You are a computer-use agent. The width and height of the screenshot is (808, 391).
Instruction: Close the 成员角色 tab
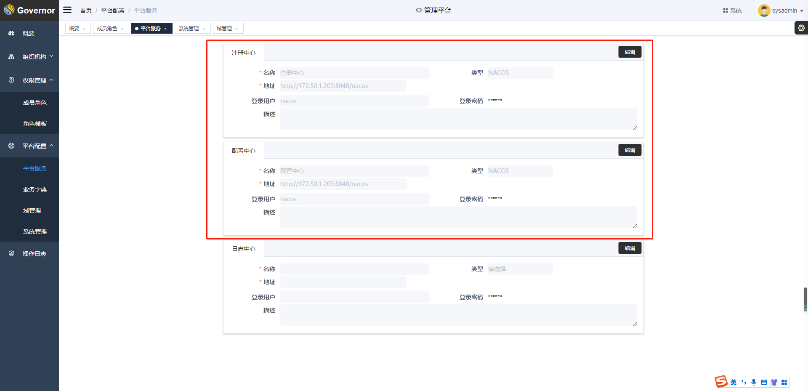tap(122, 29)
